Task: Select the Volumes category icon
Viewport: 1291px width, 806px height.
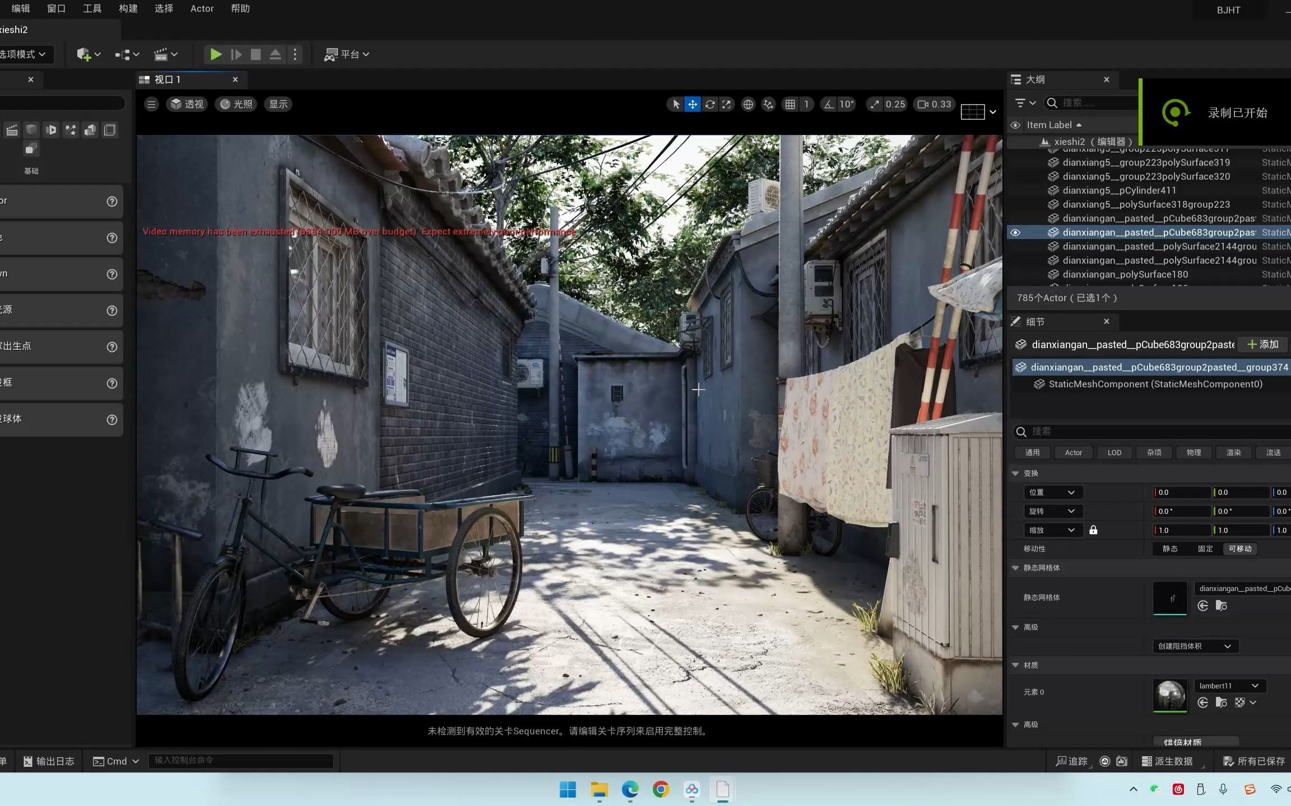Action: click(x=110, y=130)
